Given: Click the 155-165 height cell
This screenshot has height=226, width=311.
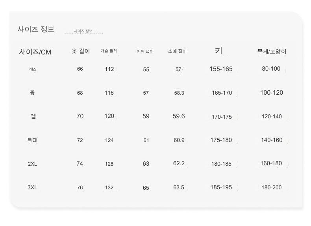Looking at the screenshot, I should (221, 69).
